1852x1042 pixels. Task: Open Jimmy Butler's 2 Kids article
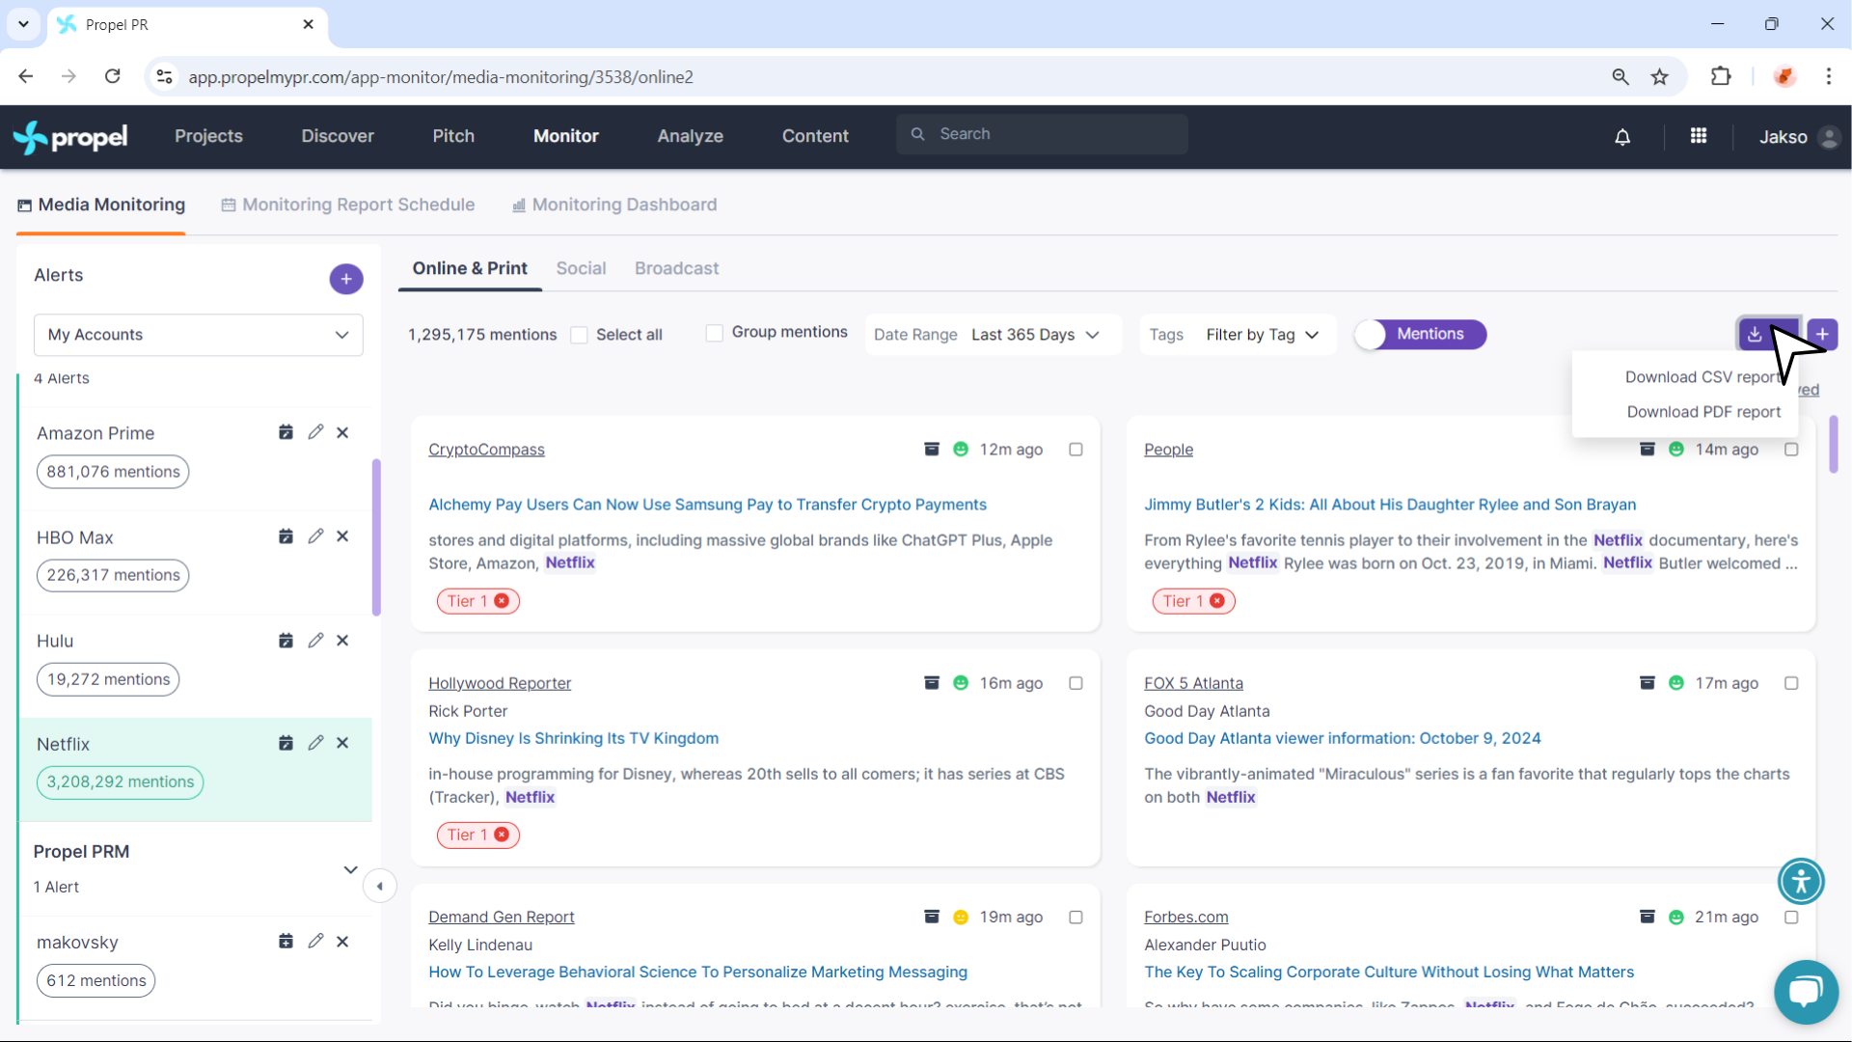[x=1390, y=505]
